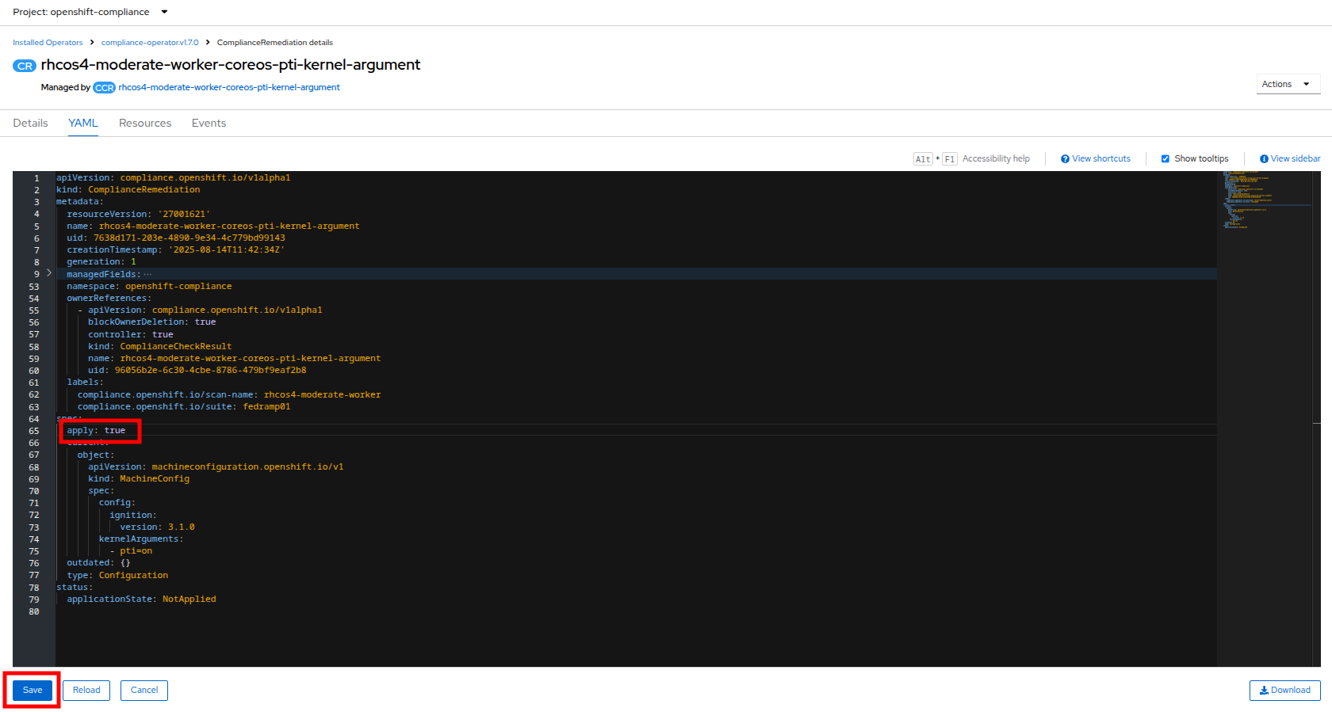Toggle the Show tooltips checkbox
Screen dimensions: 1332x712
pos(1165,159)
